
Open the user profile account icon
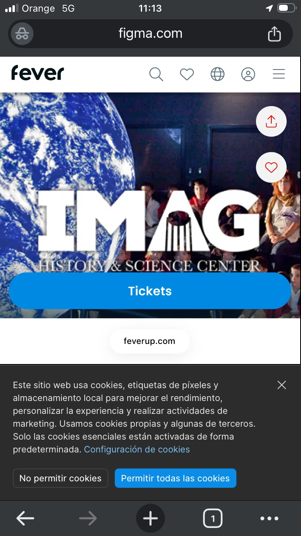point(248,74)
